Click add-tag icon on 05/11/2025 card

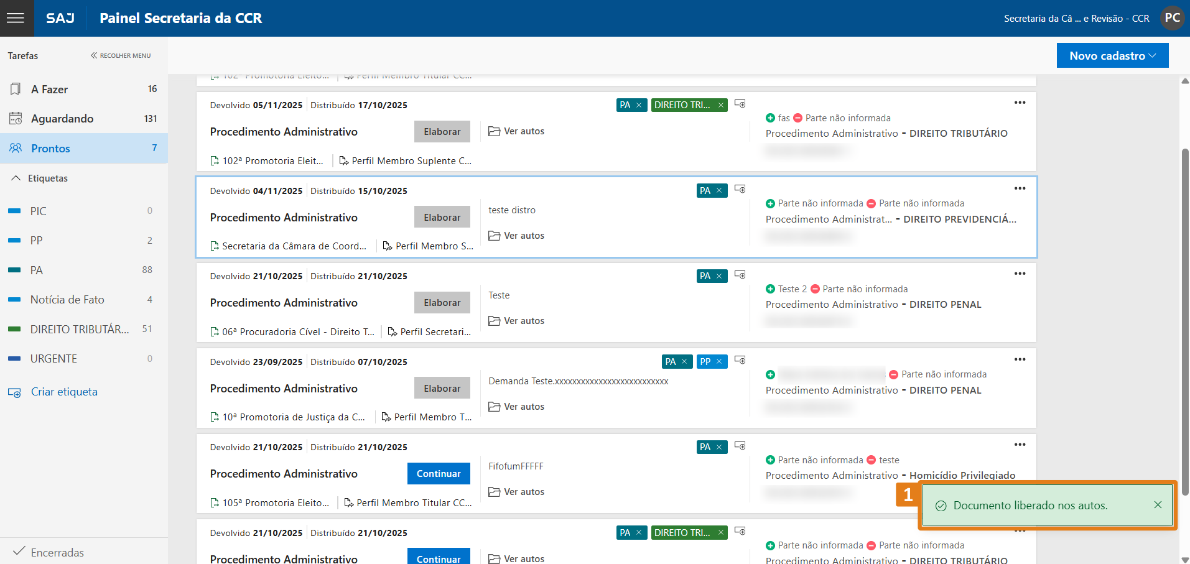(x=740, y=104)
